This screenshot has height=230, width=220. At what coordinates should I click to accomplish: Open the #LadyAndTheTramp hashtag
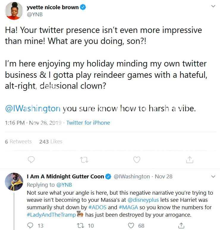click(x=51, y=215)
